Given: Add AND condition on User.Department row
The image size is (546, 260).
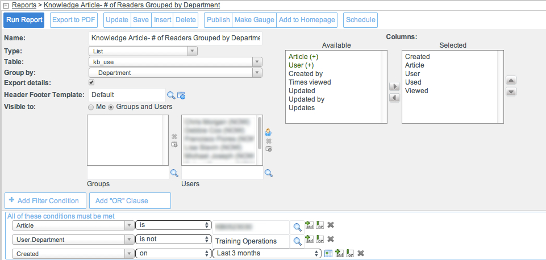Looking at the screenshot, I should click(309, 239).
